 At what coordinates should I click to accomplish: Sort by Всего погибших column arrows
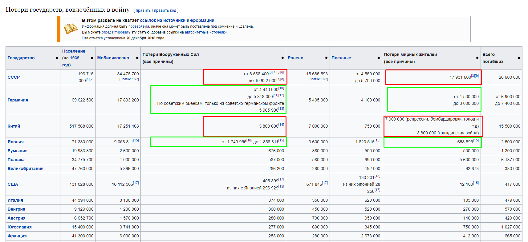(519, 58)
